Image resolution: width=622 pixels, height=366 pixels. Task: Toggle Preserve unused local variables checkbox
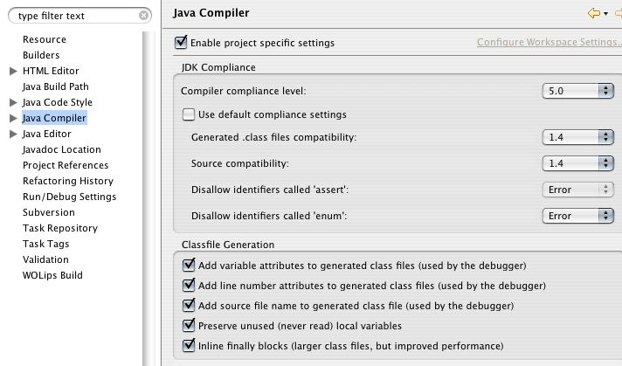(189, 325)
